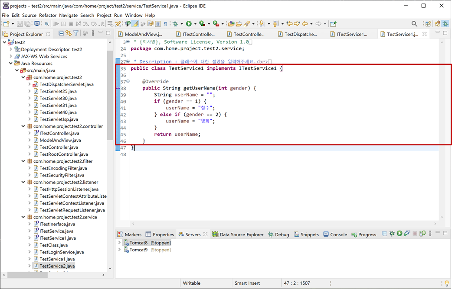Switch to the TestDispatche... editor tab

click(x=298, y=34)
